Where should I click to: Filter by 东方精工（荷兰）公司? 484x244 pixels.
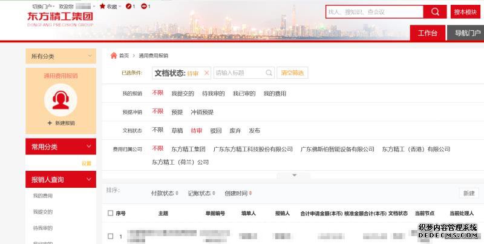[x=180, y=162]
